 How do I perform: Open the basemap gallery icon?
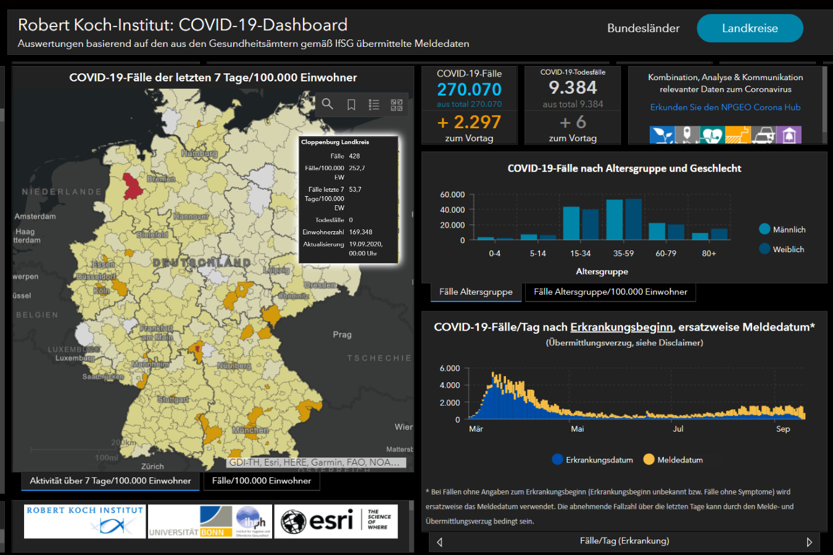tap(397, 105)
